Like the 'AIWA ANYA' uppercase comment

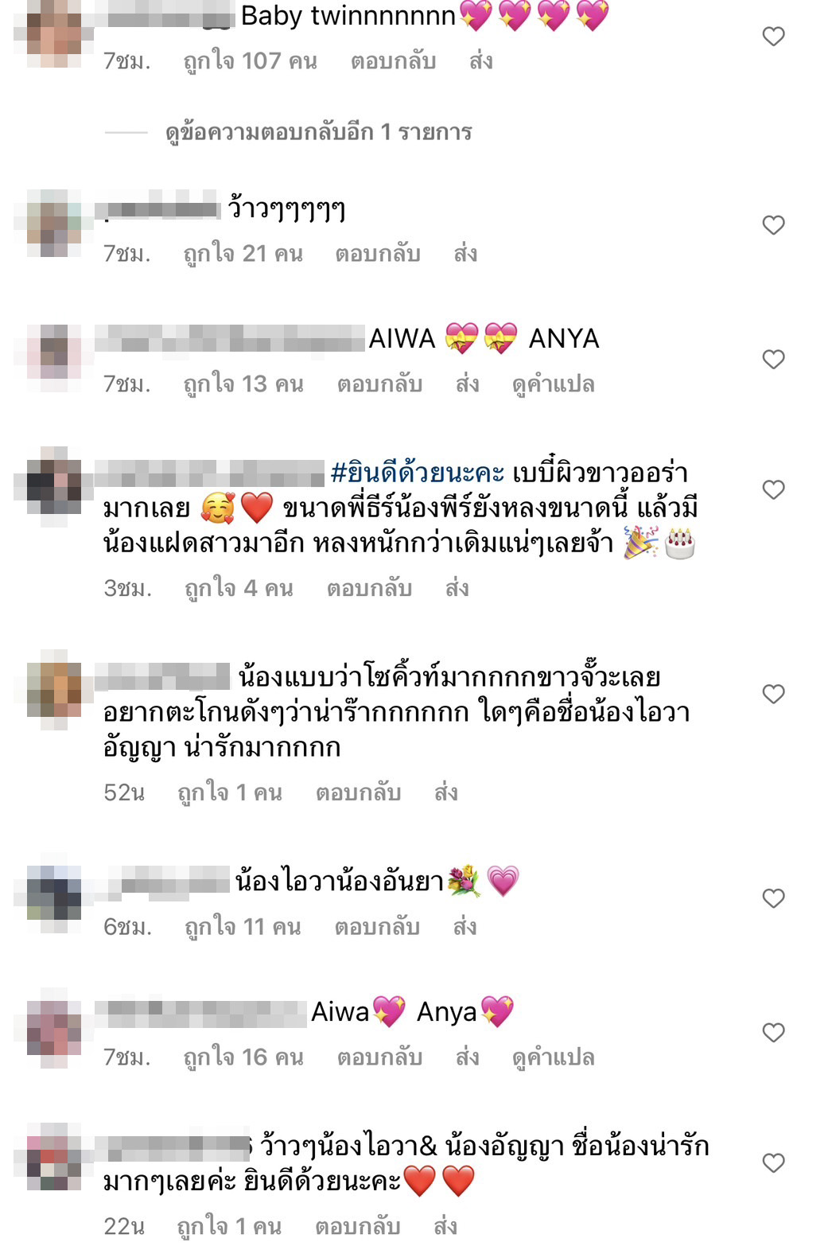click(x=773, y=360)
